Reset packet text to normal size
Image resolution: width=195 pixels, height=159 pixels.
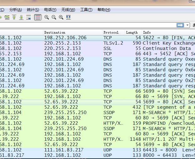click(61, 17)
